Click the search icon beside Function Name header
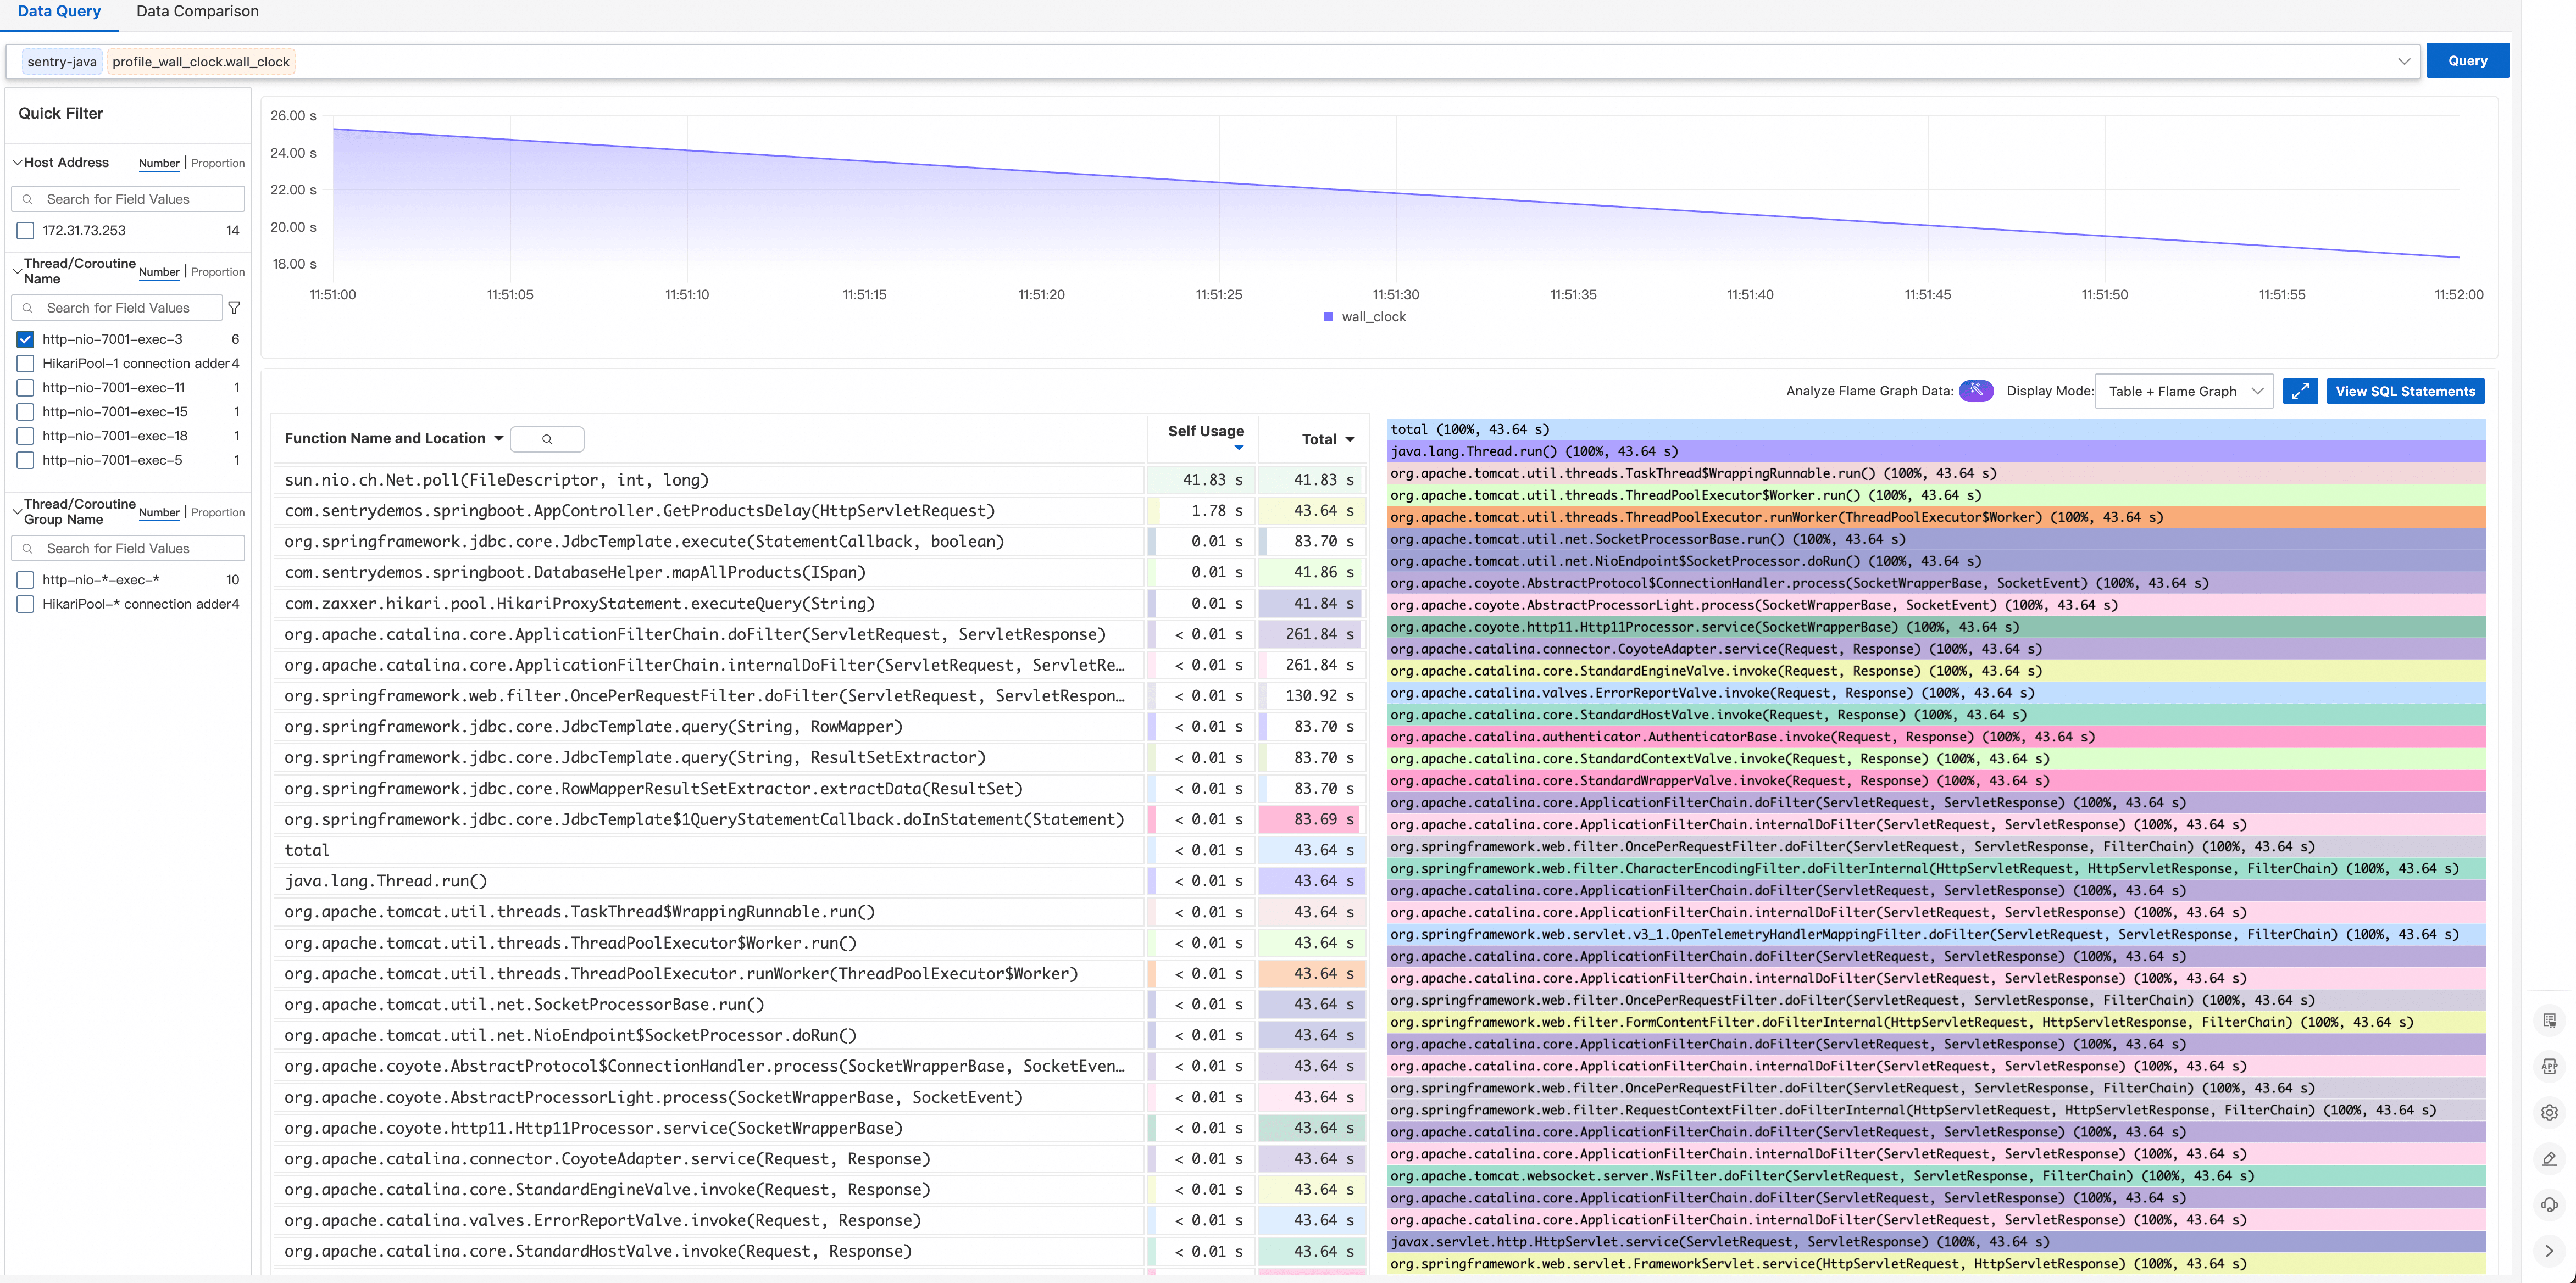This screenshot has height=1283, width=2576. pyautogui.click(x=547, y=439)
